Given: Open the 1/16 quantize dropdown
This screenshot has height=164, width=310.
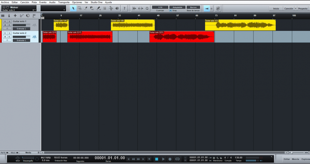Looking at the screenshot, I should [160, 7].
